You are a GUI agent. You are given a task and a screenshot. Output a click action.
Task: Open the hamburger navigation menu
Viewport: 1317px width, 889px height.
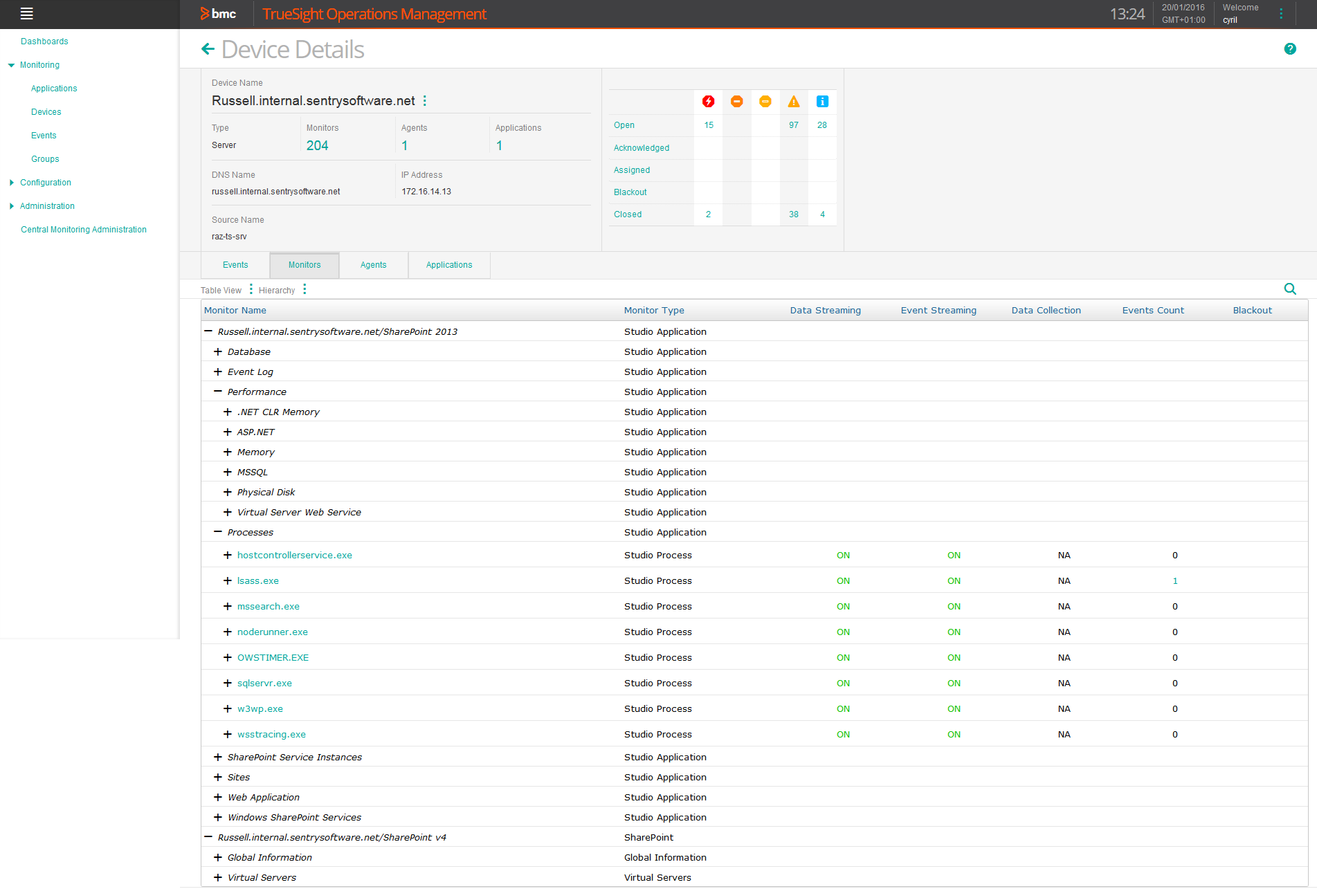coord(27,13)
